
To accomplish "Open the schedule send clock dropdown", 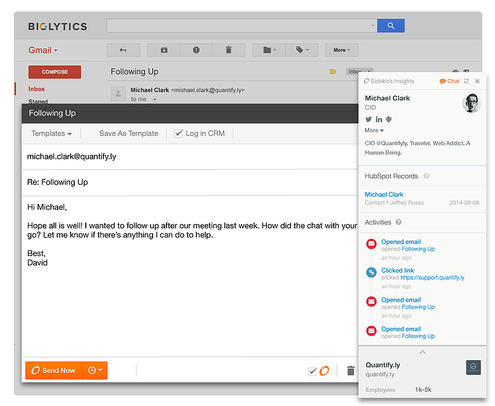I will tap(95, 370).
